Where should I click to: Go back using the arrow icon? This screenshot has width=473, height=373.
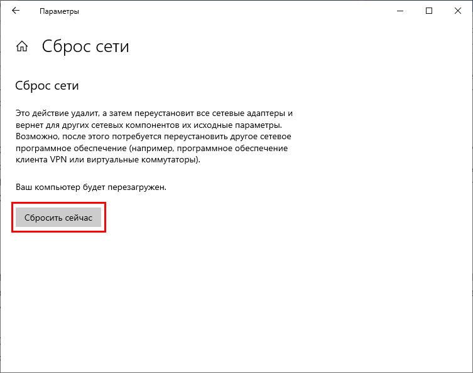click(x=16, y=11)
